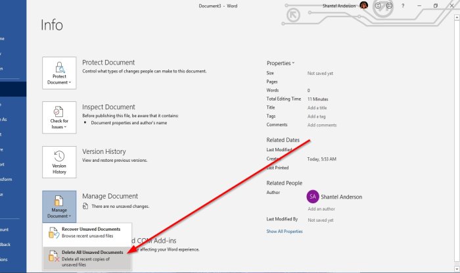Click the scrollbar up arrow
Screen dimensions: 460x273
457,18
